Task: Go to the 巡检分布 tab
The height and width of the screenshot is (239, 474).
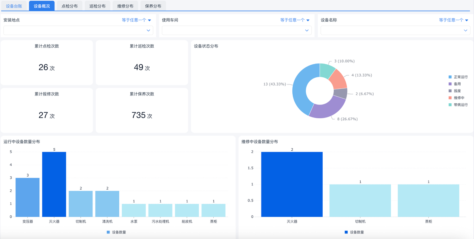Action: pos(97,6)
